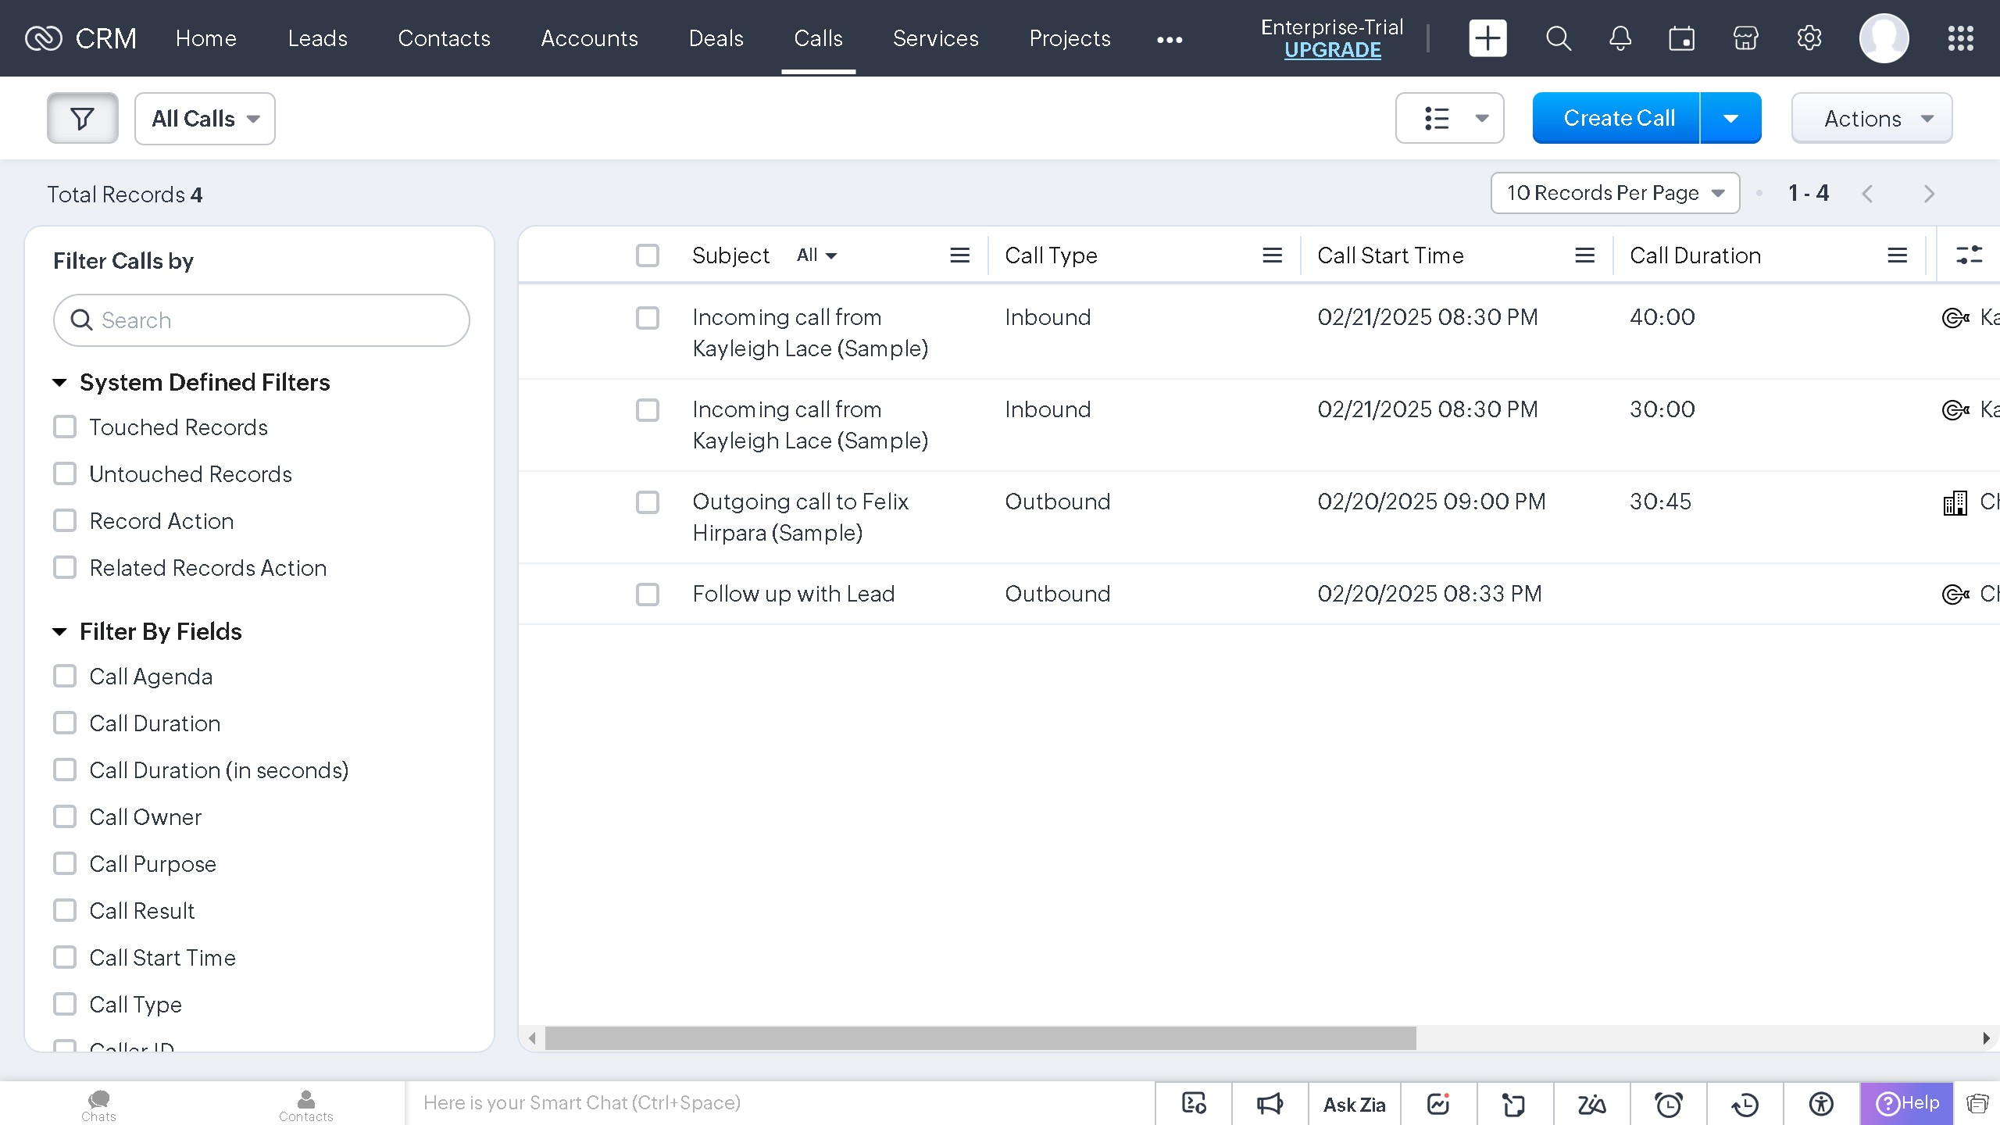
Task: Click the reminders alarm clock icon
Action: [x=1669, y=1104]
